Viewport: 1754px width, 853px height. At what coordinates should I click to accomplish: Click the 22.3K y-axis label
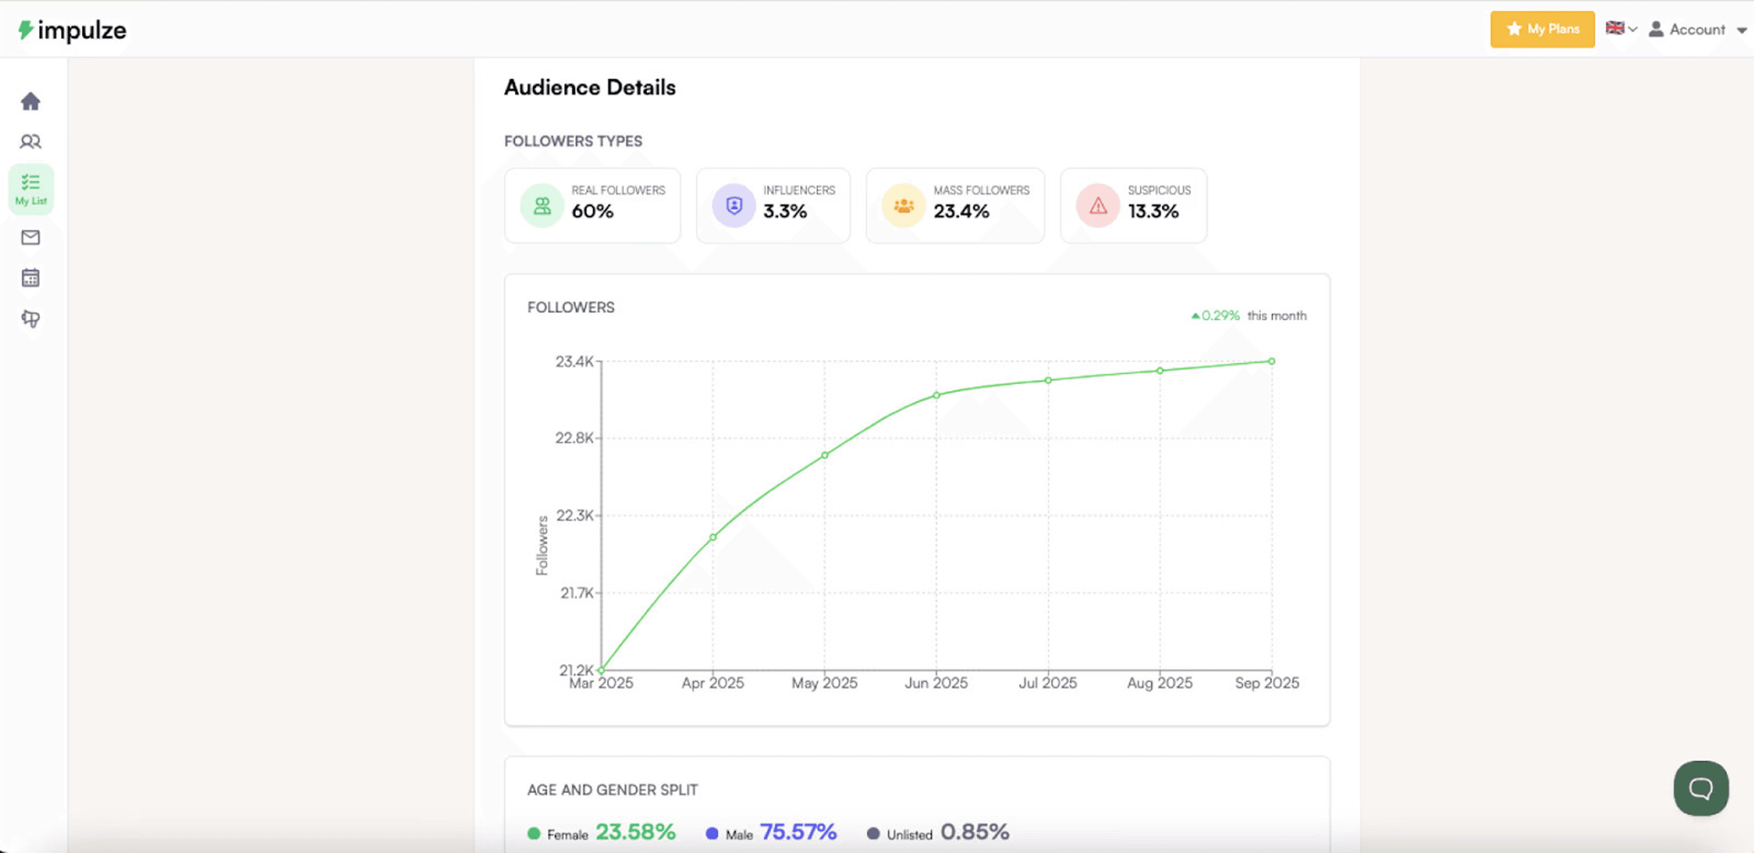(575, 515)
